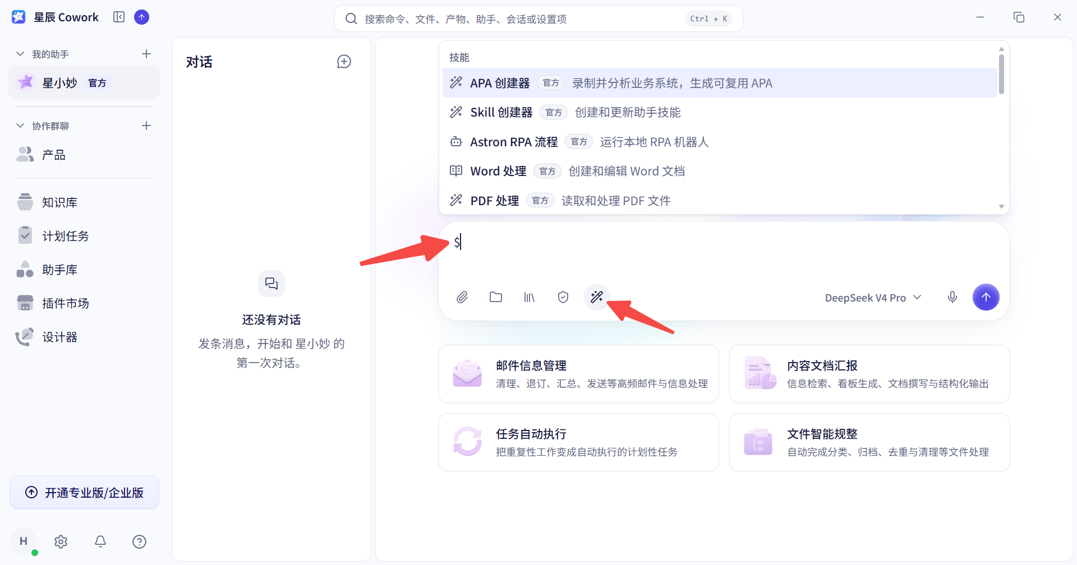Click the microphone voice input icon
This screenshot has width=1077, height=565.
(x=952, y=297)
